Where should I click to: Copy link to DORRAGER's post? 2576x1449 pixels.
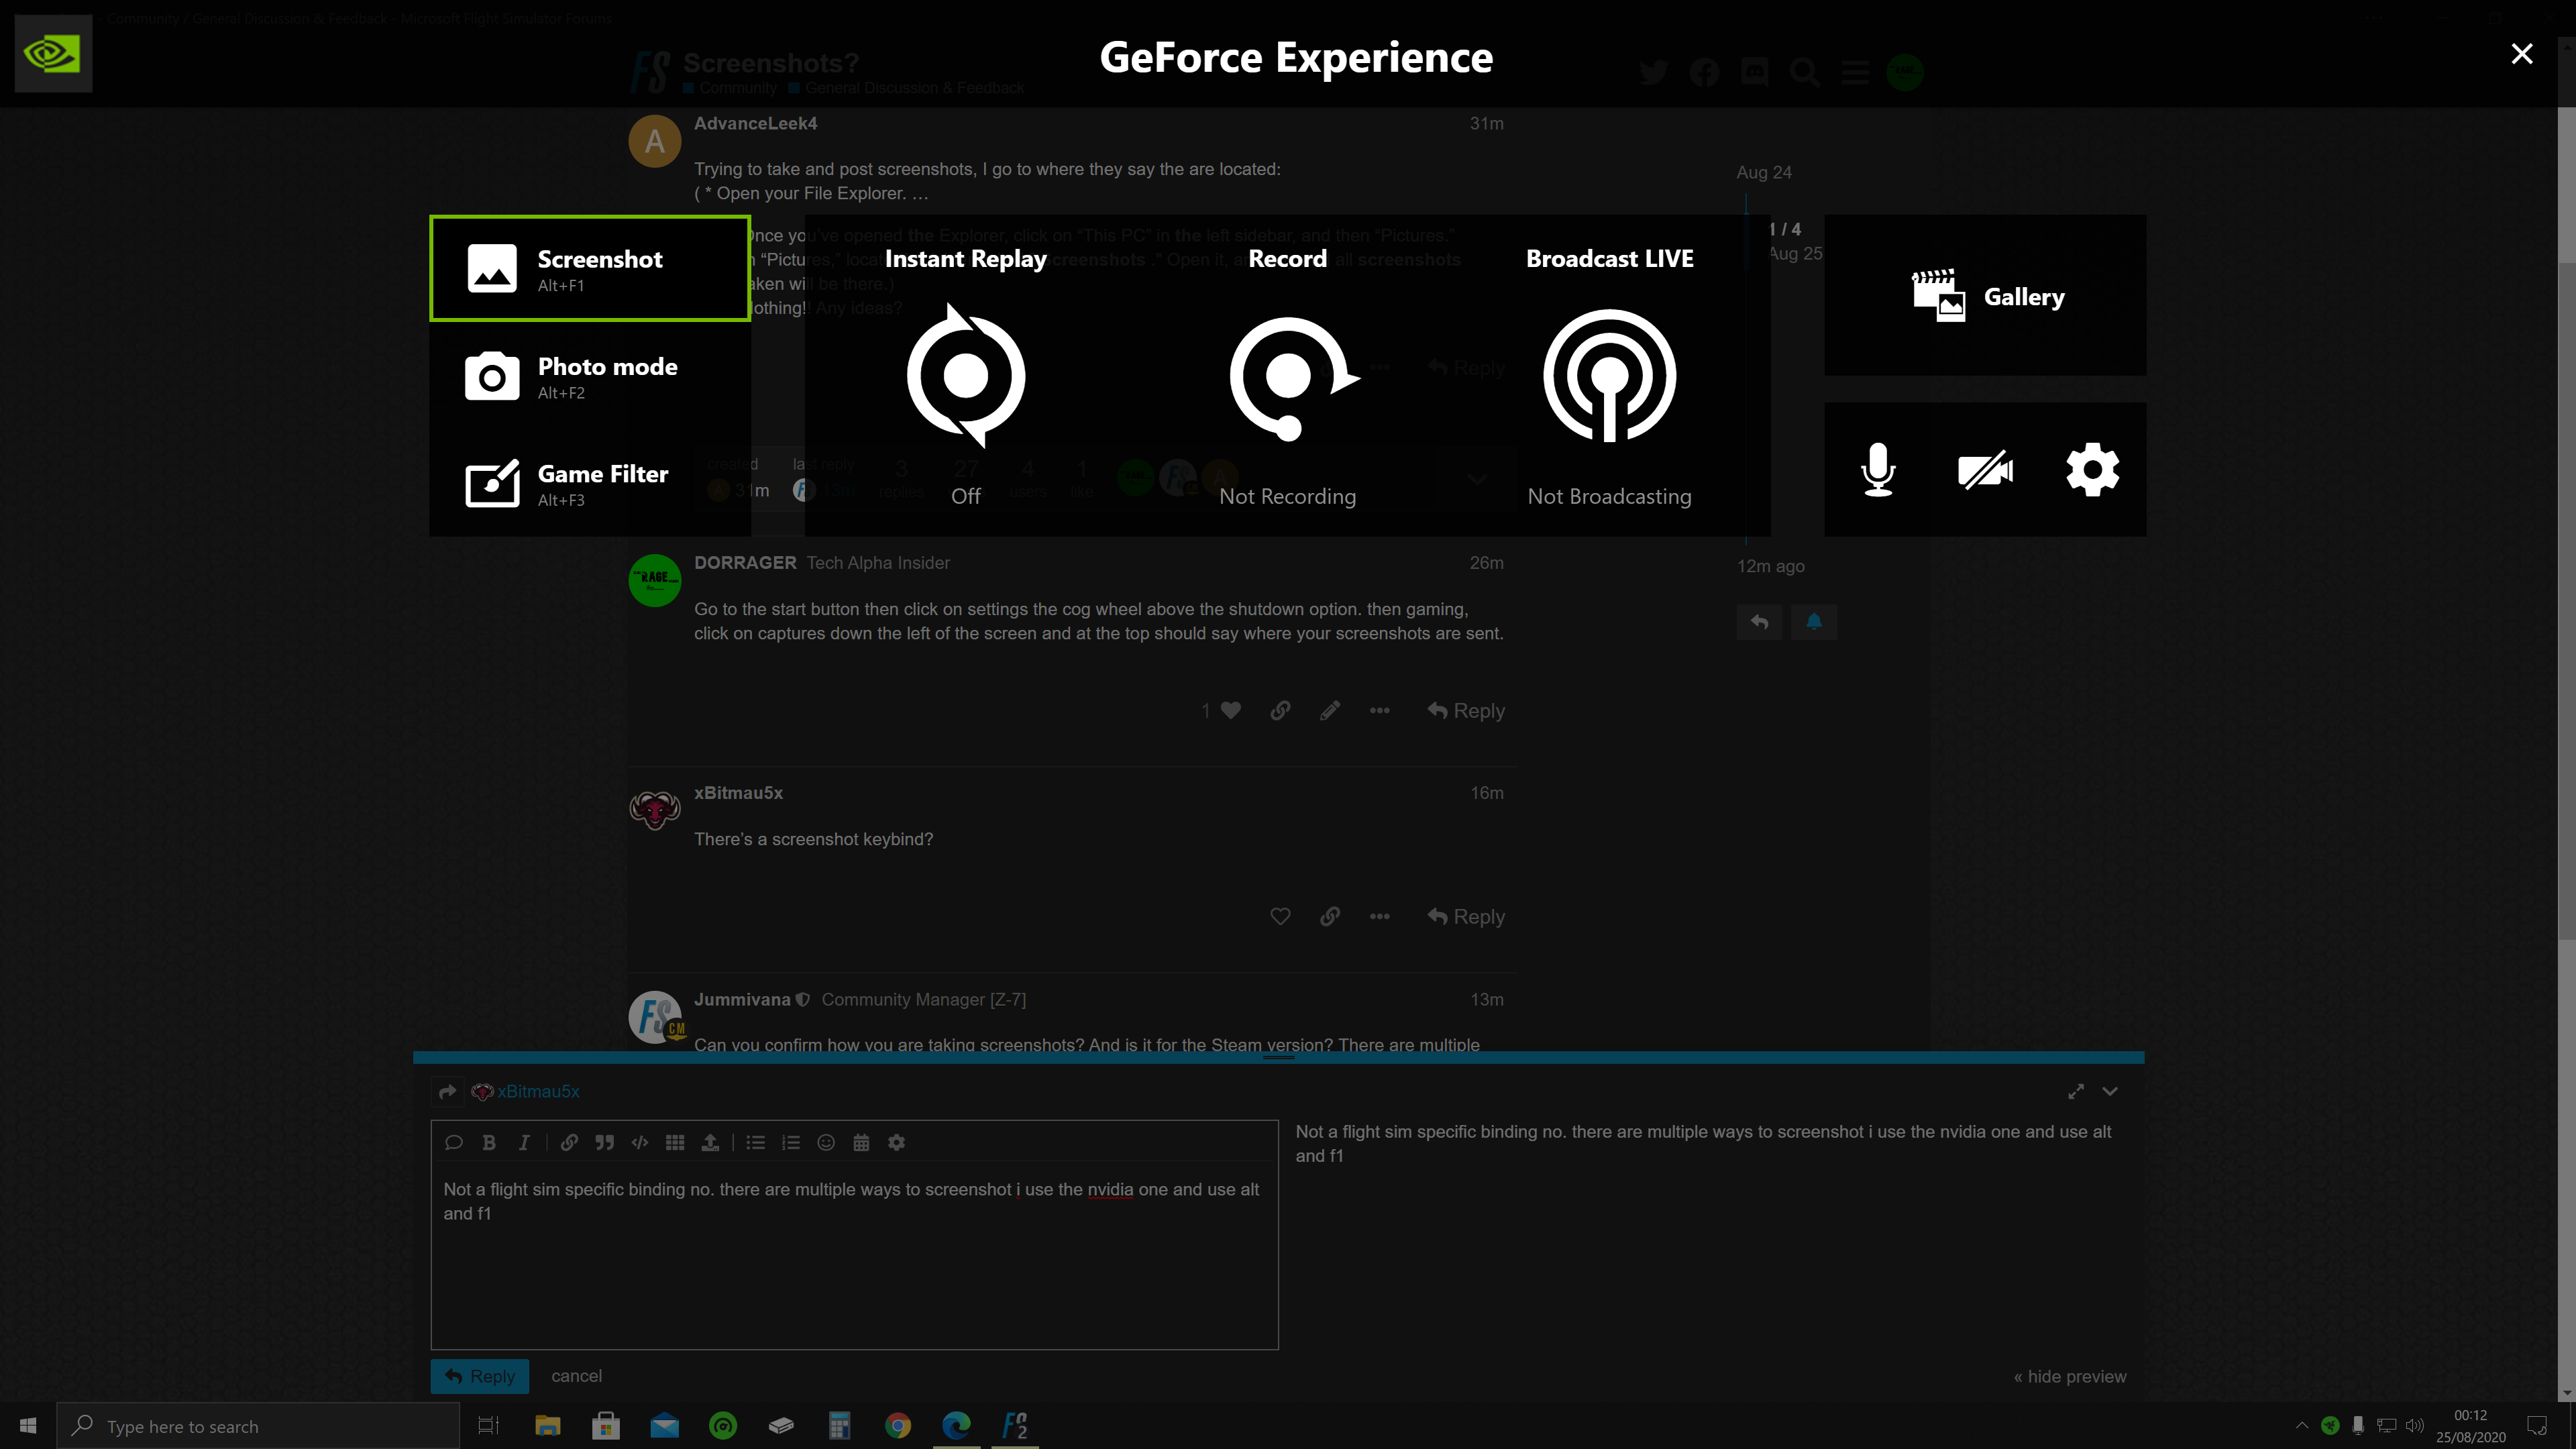point(1280,710)
